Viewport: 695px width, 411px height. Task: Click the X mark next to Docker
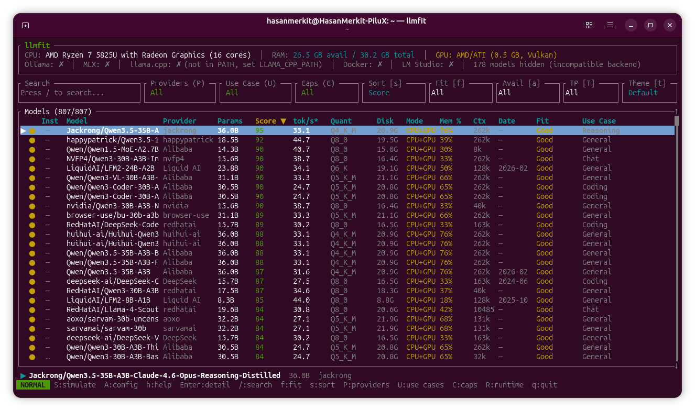(379, 64)
